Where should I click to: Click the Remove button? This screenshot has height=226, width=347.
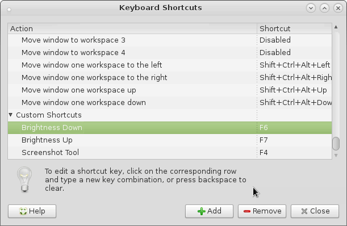(x=262, y=211)
